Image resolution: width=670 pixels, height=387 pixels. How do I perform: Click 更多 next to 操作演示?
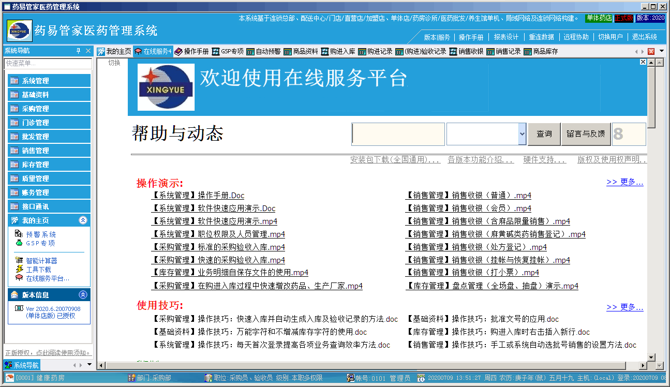625,182
